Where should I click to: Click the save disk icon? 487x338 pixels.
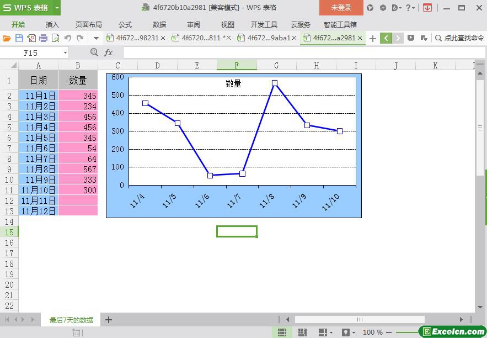(x=19, y=38)
